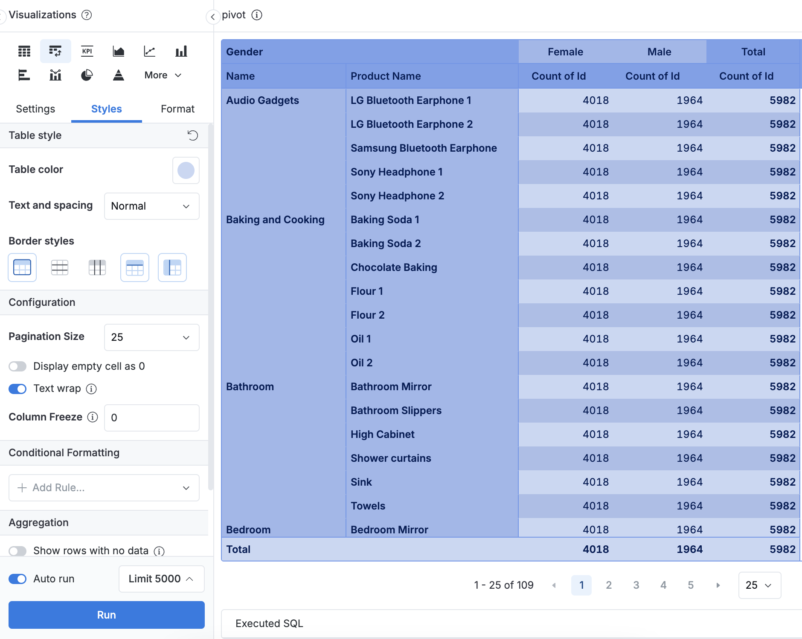Turn off Text wrap toggle

[17, 389]
